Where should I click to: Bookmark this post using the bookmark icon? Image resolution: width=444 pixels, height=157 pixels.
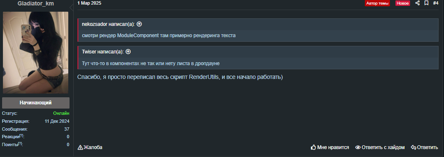[x=426, y=3]
